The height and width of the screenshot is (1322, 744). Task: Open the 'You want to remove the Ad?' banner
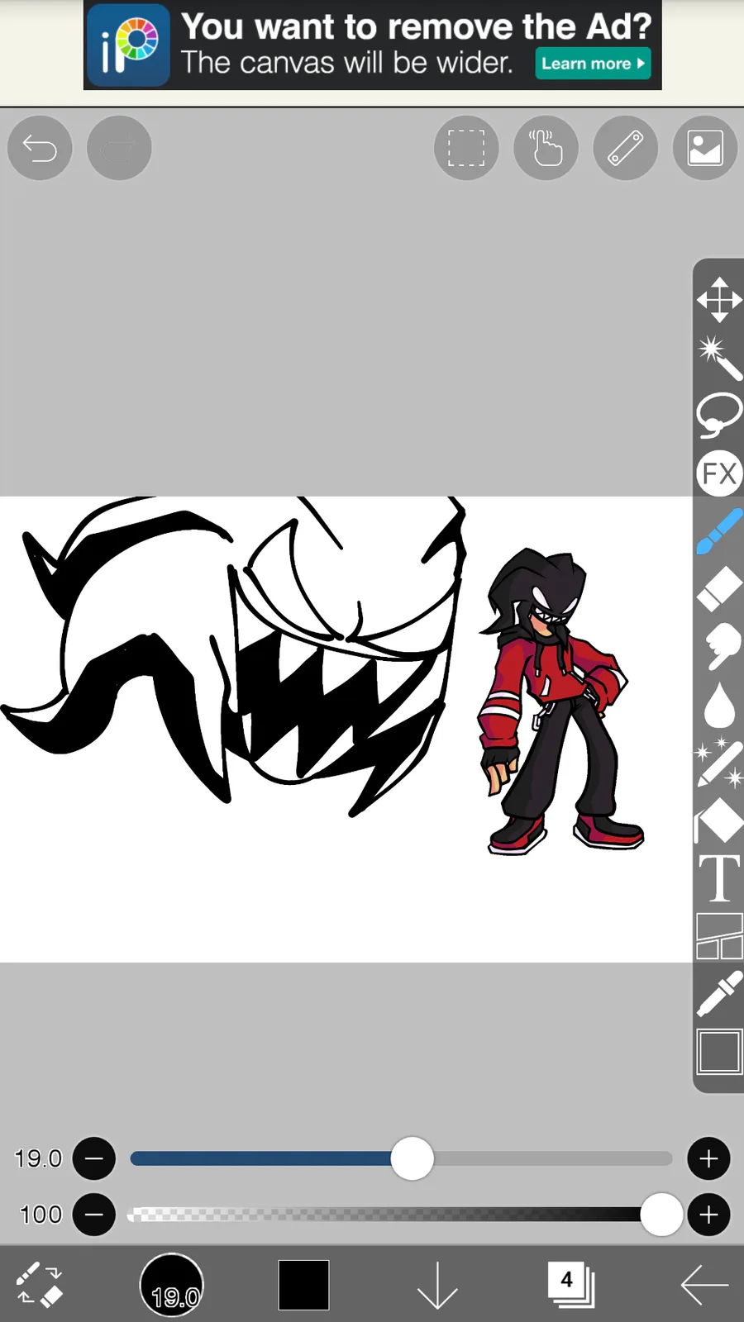(x=373, y=45)
